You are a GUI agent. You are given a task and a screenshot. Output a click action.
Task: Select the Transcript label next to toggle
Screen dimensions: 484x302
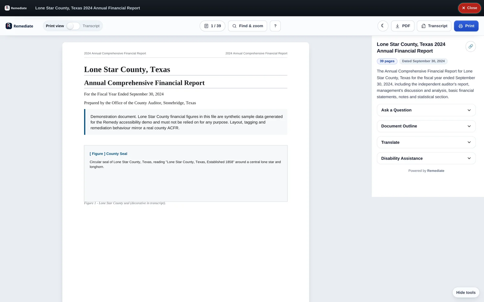(x=91, y=26)
